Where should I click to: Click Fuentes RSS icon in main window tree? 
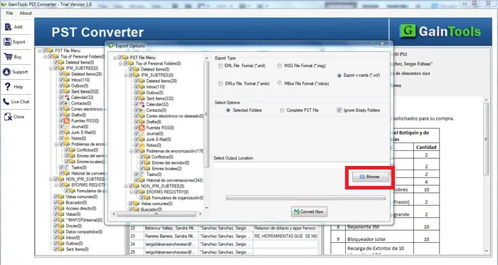tap(67, 121)
